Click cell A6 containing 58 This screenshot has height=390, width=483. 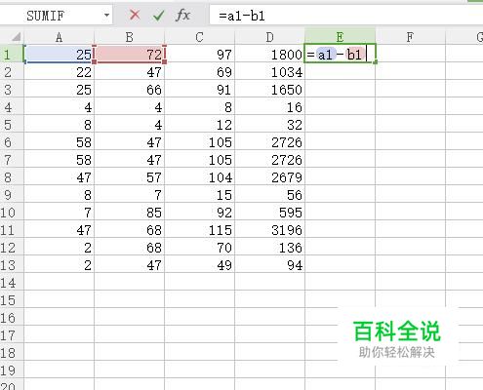[59, 141]
